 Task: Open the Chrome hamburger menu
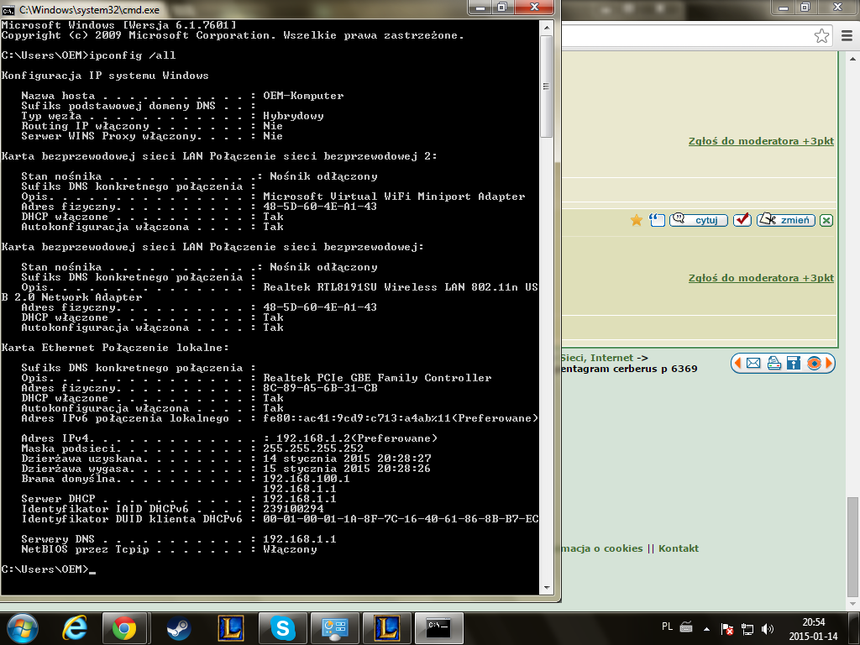pos(847,36)
